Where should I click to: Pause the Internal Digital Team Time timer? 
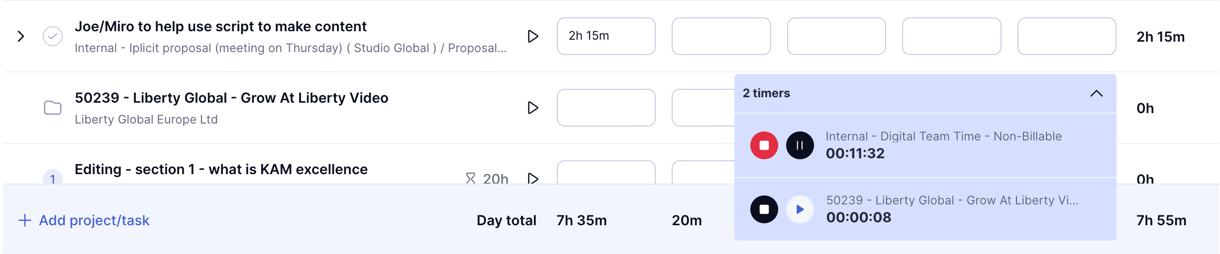coord(800,145)
